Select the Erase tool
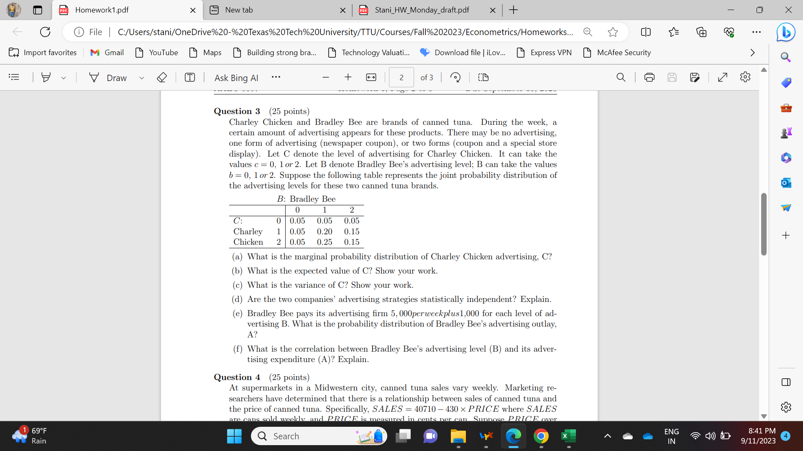This screenshot has width=803, height=451. point(162,77)
